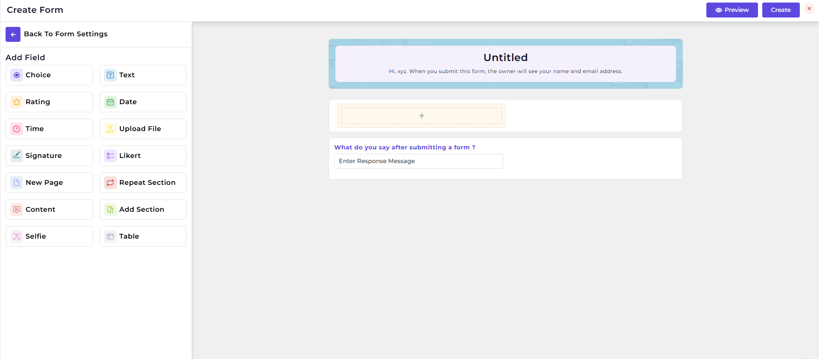Image resolution: width=819 pixels, height=359 pixels.
Task: Go Back To Form Settings text
Action: [66, 34]
